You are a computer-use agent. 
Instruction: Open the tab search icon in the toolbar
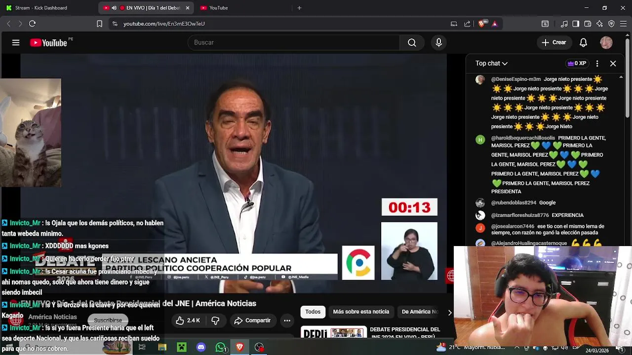545,24
